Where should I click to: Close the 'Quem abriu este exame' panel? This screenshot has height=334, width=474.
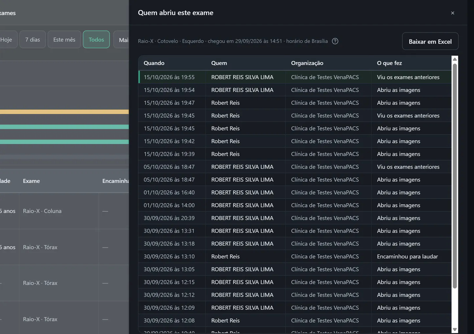(x=453, y=13)
